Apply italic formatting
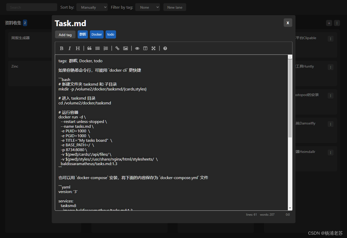Image resolution: width=347 pixels, height=238 pixels. pyautogui.click(x=70, y=48)
